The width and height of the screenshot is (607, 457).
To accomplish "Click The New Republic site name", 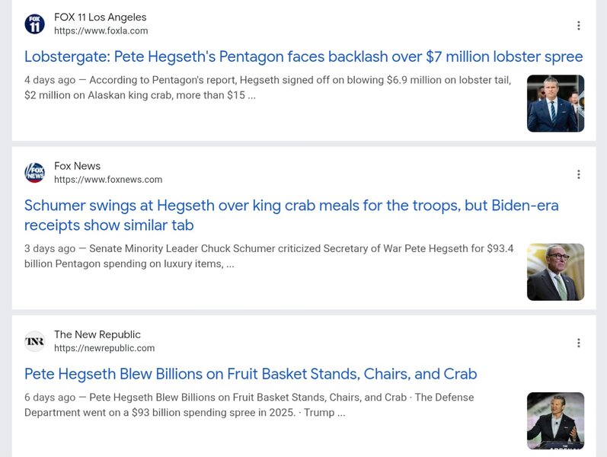I will click(x=97, y=334).
